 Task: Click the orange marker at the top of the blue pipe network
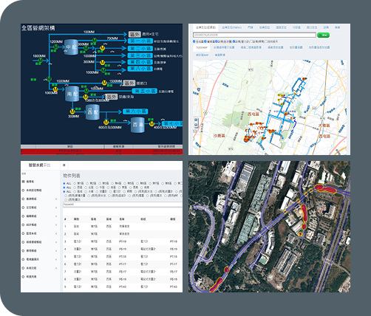click(304, 78)
